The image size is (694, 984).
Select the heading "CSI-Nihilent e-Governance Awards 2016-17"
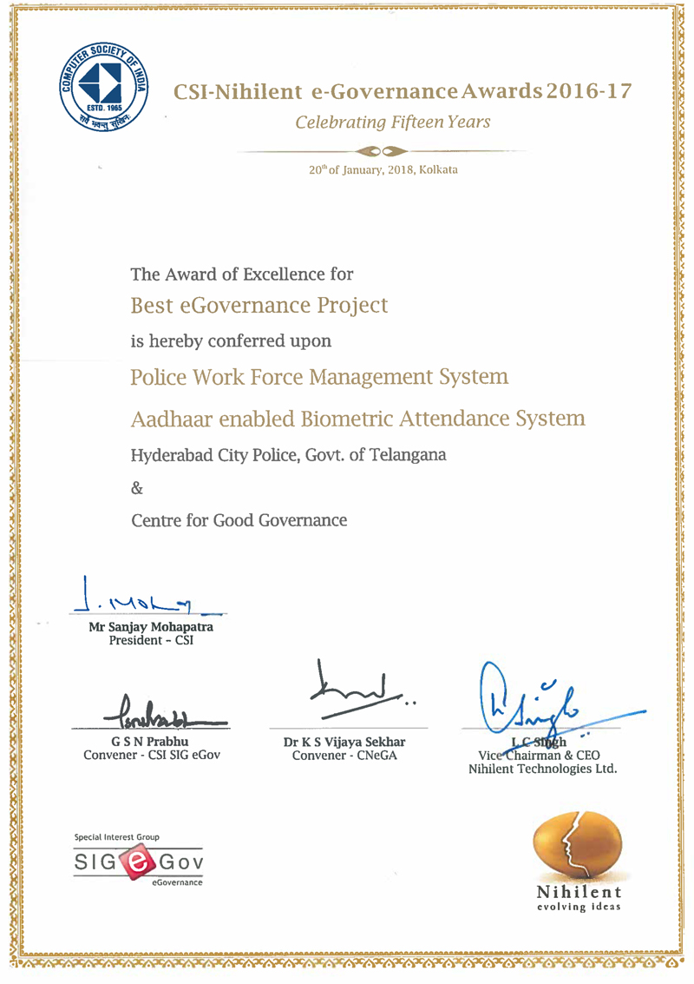tap(403, 91)
